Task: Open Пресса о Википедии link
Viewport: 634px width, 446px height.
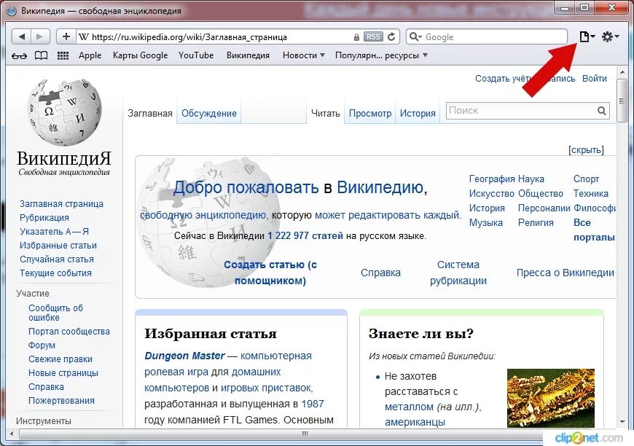Action: click(565, 273)
